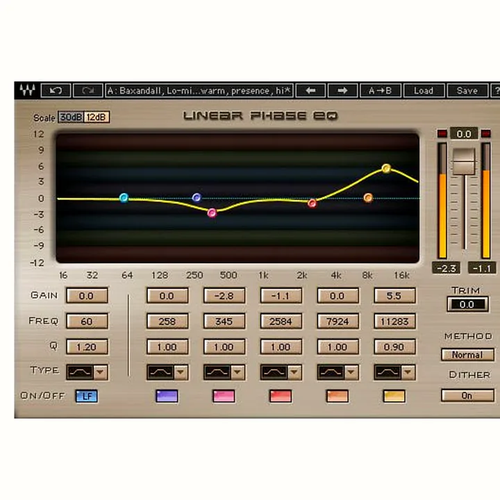
Task: Undo the last change
Action: coord(56,90)
